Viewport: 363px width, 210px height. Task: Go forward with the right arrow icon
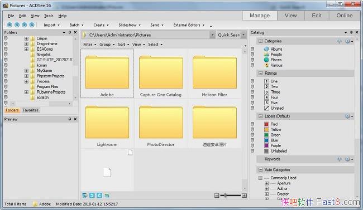point(25,25)
